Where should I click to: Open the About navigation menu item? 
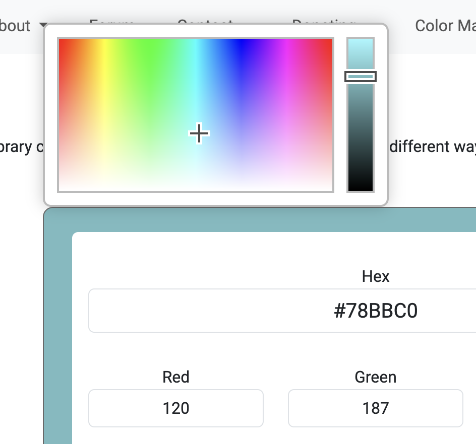[x=15, y=26]
